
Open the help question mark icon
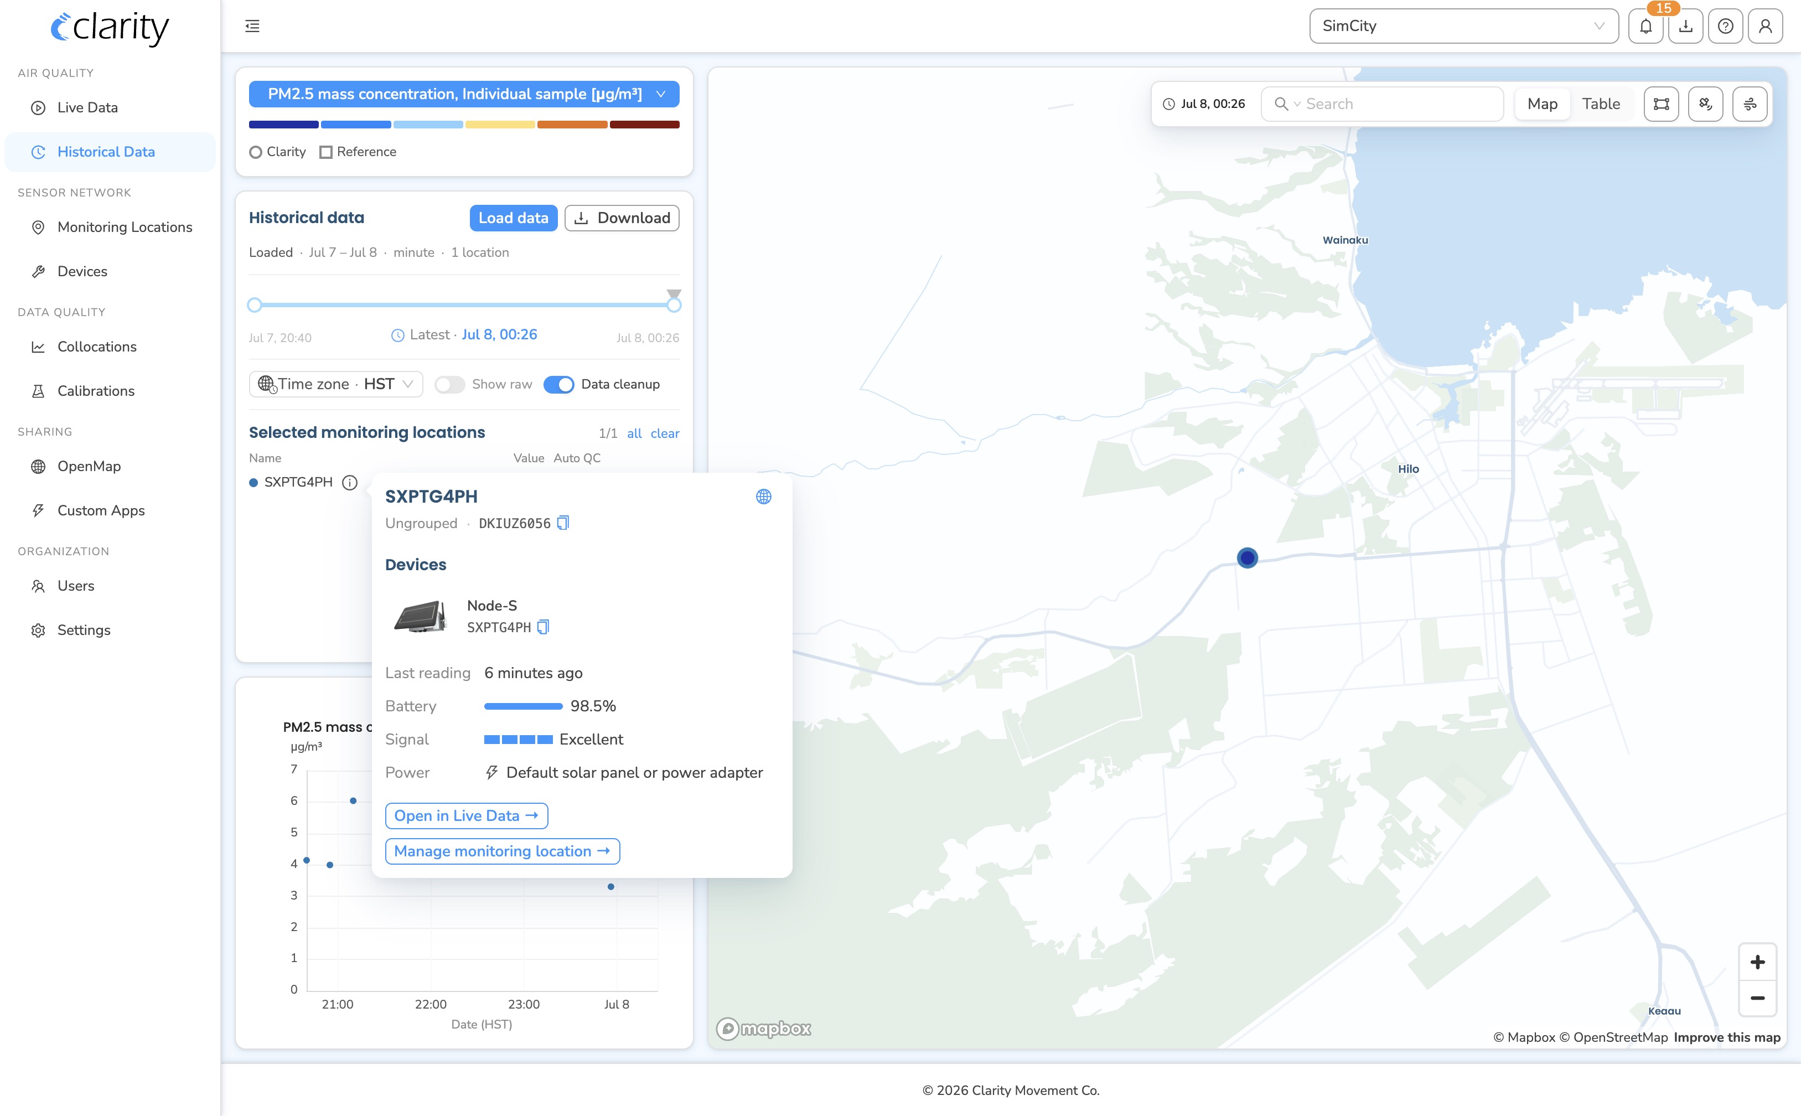pos(1725,27)
